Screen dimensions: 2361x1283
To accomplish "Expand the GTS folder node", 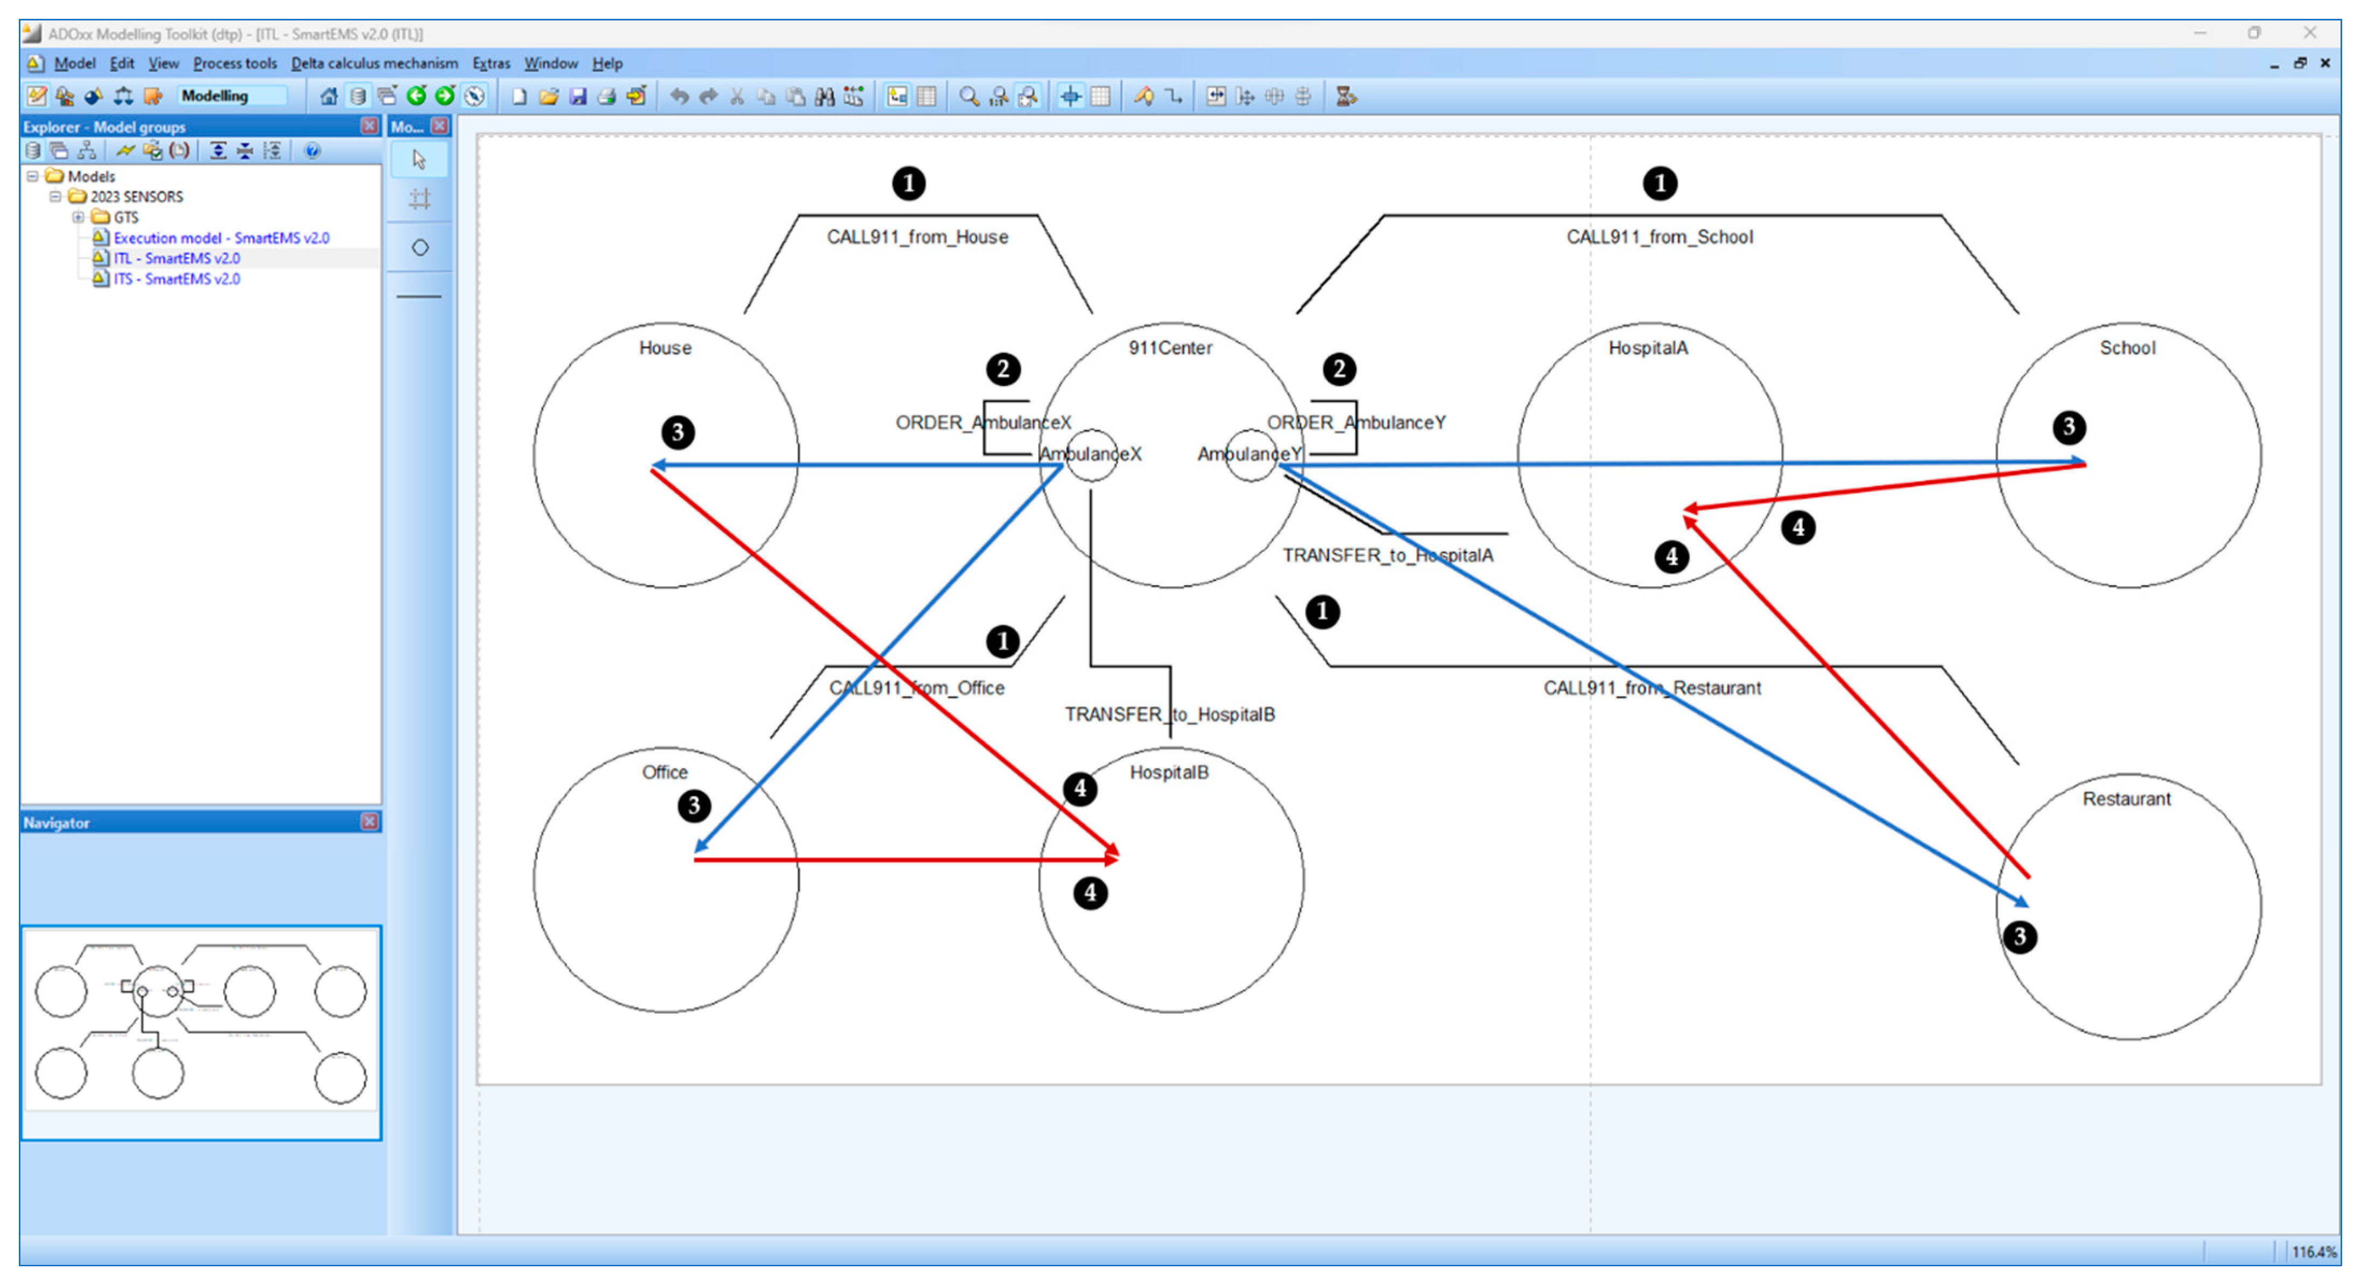I will coord(78,217).
